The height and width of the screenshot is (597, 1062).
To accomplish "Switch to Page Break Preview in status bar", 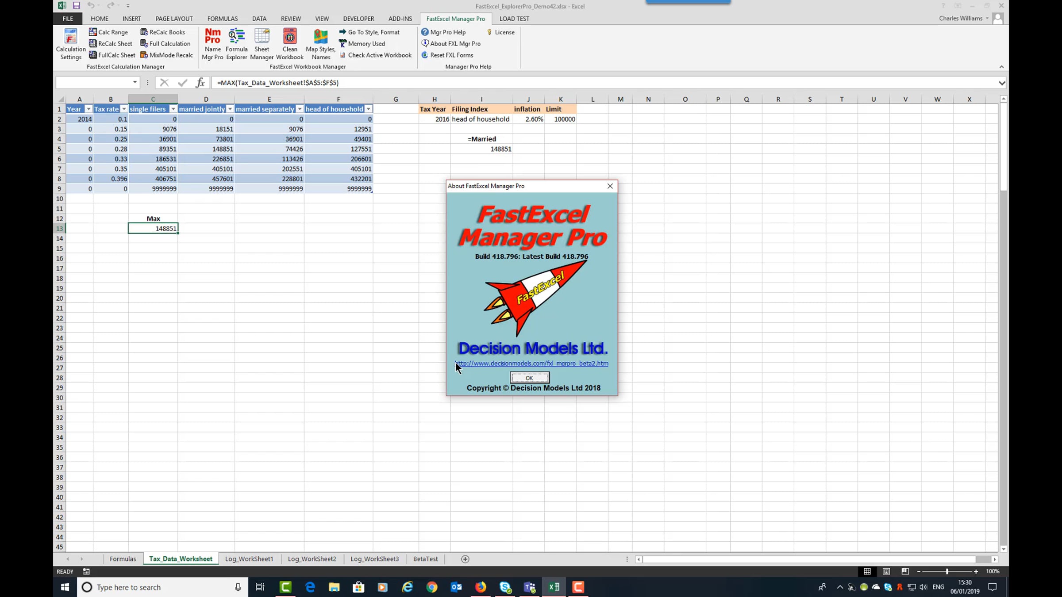I will click(x=905, y=572).
